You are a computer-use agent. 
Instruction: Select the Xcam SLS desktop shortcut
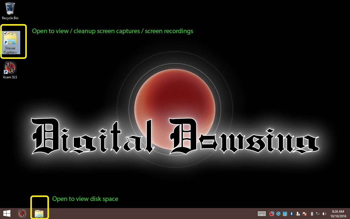[10, 70]
